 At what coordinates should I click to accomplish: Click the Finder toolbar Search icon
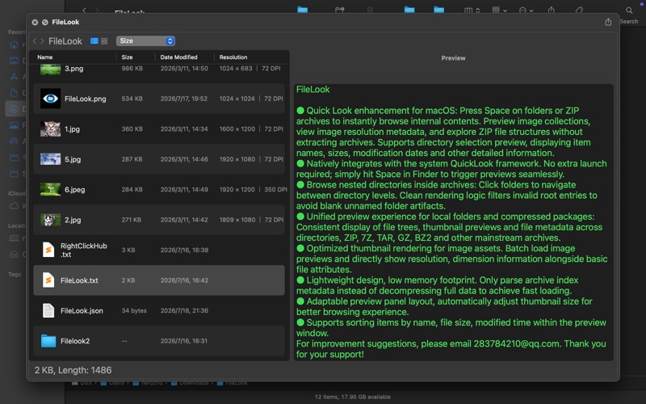tap(629, 11)
